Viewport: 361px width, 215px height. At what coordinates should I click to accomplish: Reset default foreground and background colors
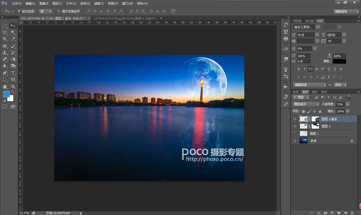pyautogui.click(x=4, y=100)
